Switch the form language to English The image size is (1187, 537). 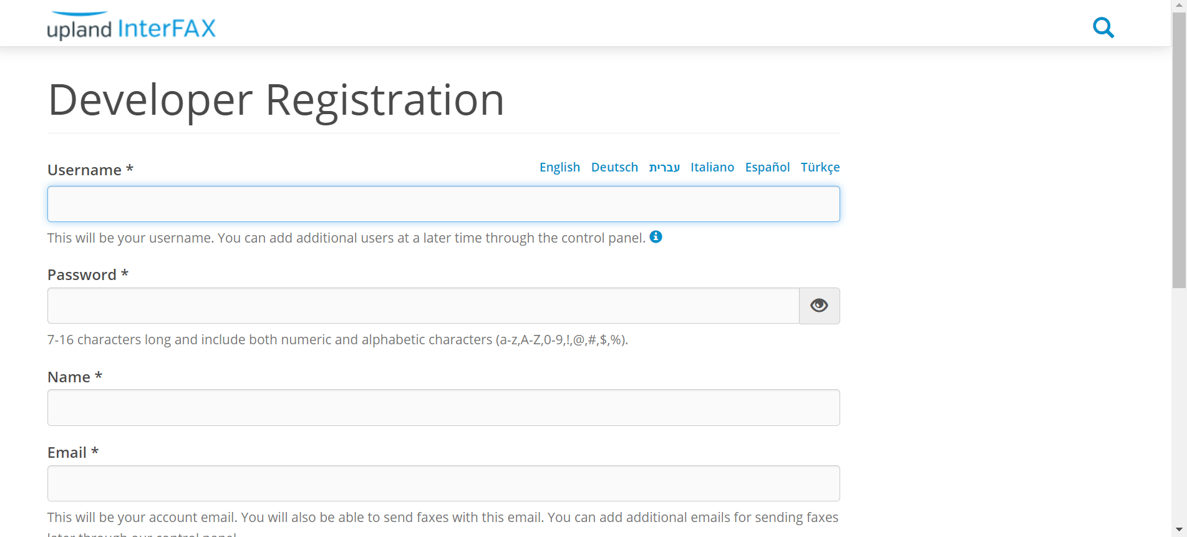(x=559, y=167)
